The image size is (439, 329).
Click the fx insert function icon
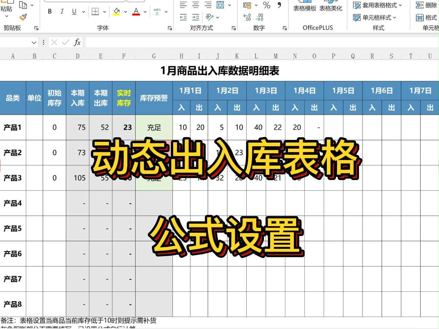click(77, 42)
